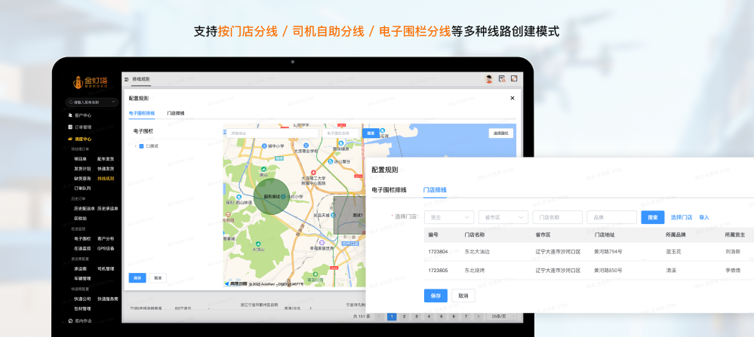Close the 配置规则 dialog
754x337 pixels.
coord(512,98)
